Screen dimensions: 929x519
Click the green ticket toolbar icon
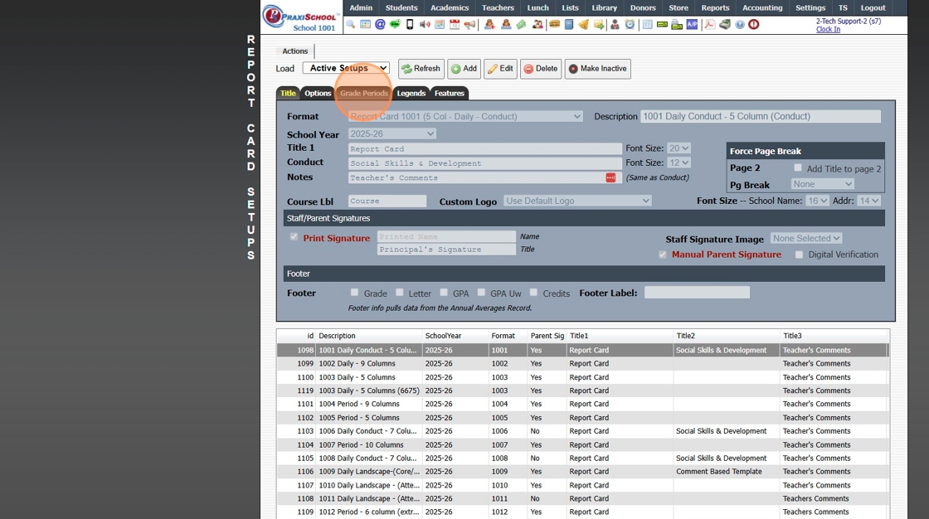click(521, 24)
